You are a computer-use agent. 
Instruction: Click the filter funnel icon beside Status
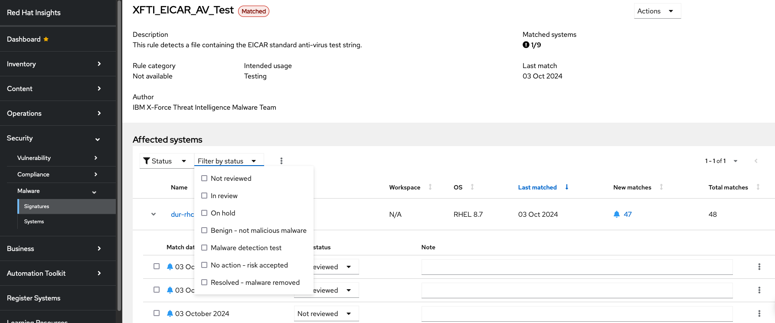(x=147, y=161)
